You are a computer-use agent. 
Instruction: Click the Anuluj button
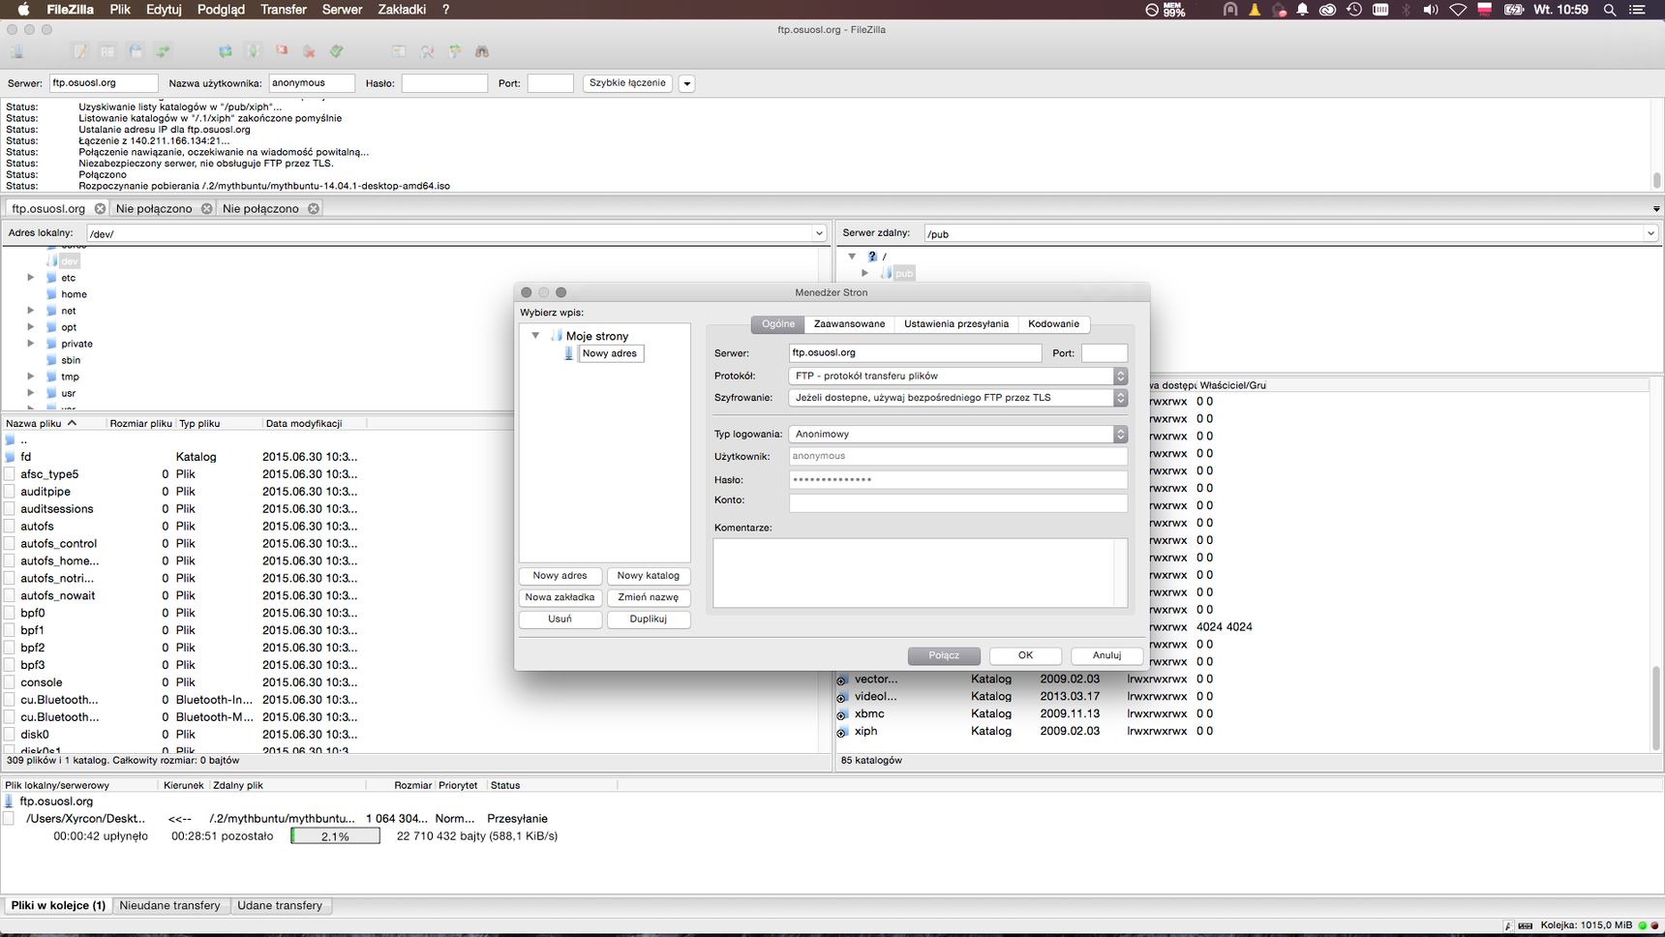click(1106, 656)
